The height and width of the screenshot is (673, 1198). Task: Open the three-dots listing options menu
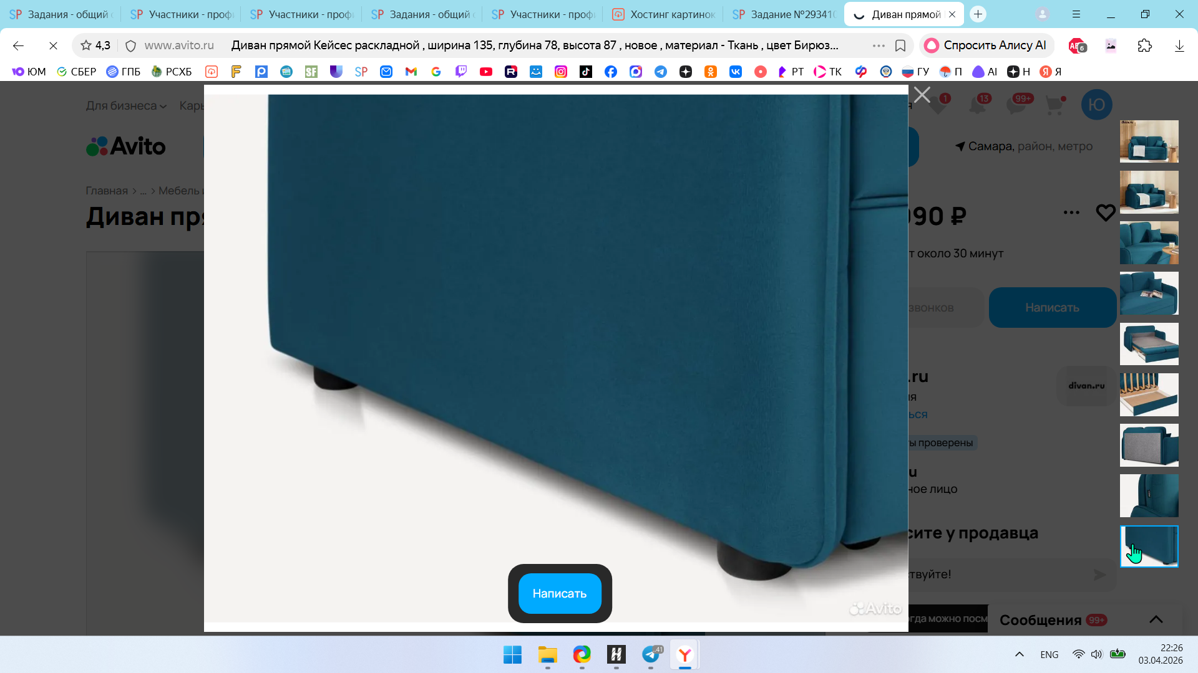click(x=1071, y=212)
